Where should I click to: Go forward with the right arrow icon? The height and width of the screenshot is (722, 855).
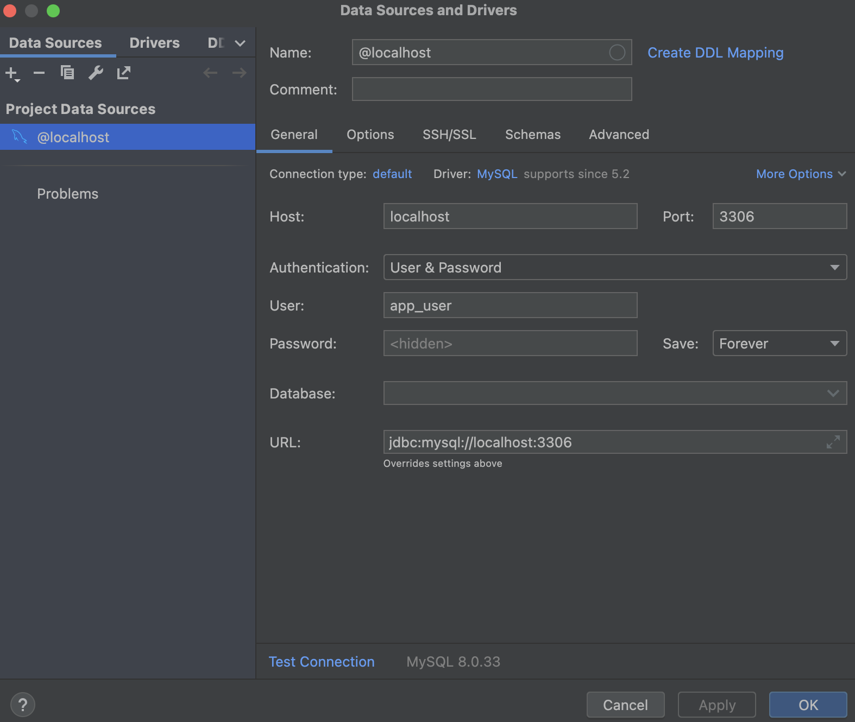pos(239,73)
